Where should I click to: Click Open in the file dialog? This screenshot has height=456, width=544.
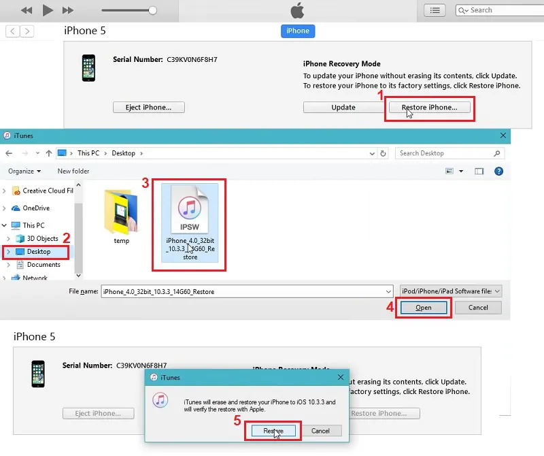click(424, 308)
